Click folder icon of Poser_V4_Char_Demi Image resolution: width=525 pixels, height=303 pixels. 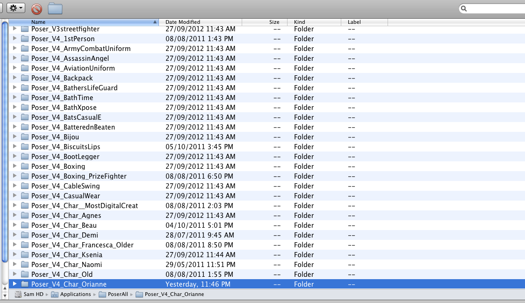click(24, 235)
